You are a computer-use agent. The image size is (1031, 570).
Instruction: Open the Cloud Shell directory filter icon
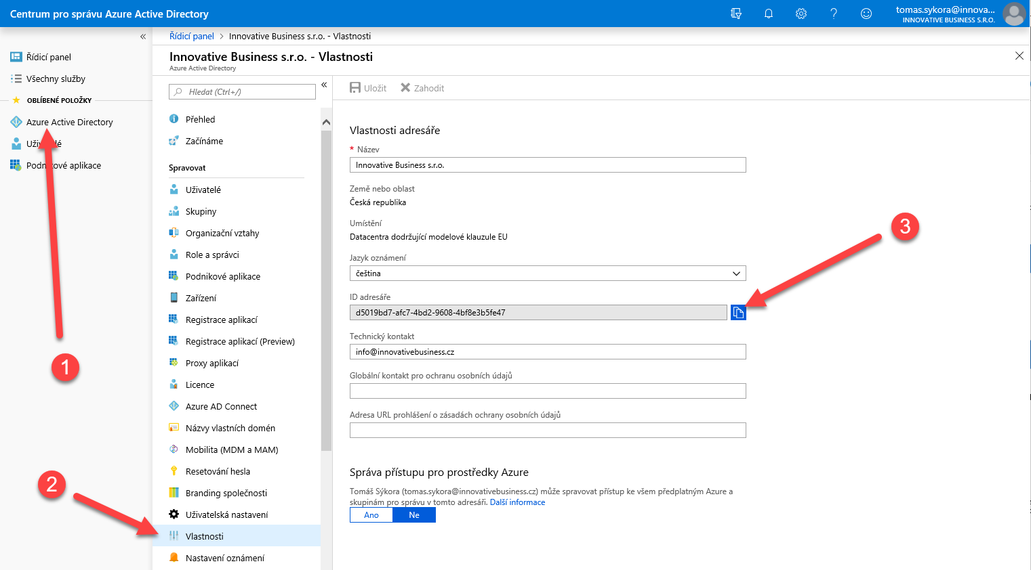pyautogui.click(x=736, y=14)
